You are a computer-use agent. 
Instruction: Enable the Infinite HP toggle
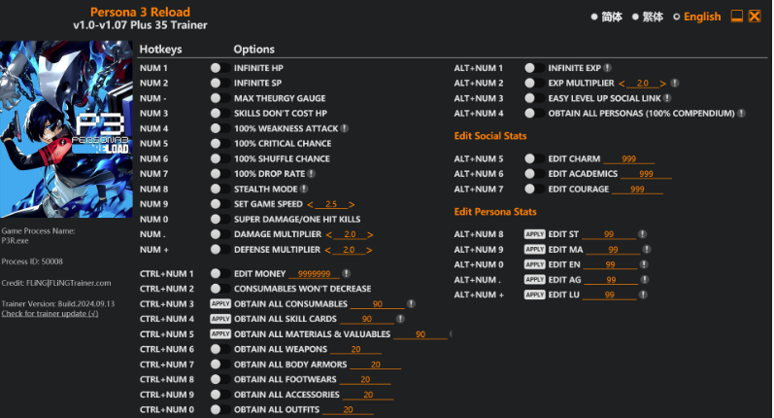pyautogui.click(x=217, y=68)
